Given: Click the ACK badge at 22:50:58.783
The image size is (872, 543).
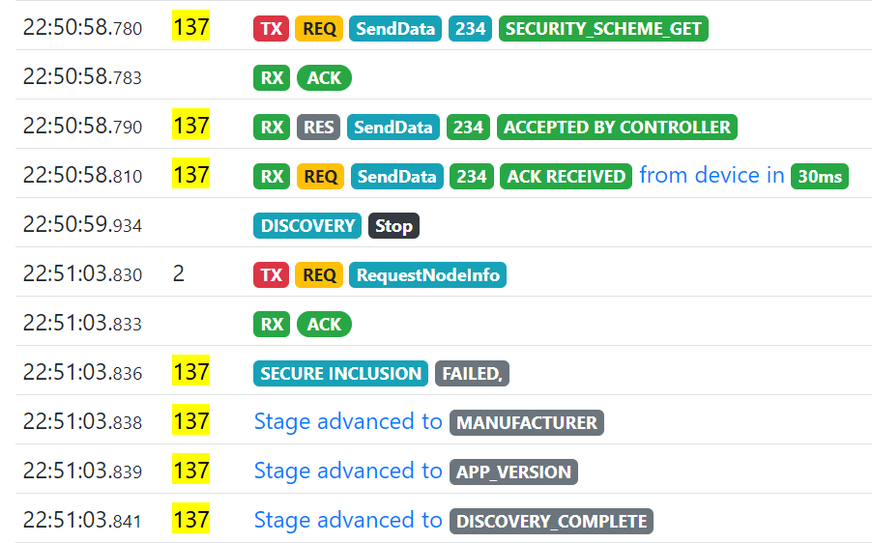Looking at the screenshot, I should click(324, 78).
